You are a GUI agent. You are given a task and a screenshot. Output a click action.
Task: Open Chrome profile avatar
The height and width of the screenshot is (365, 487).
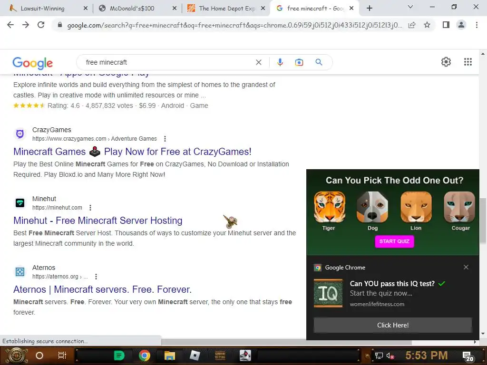pyautogui.click(x=461, y=25)
